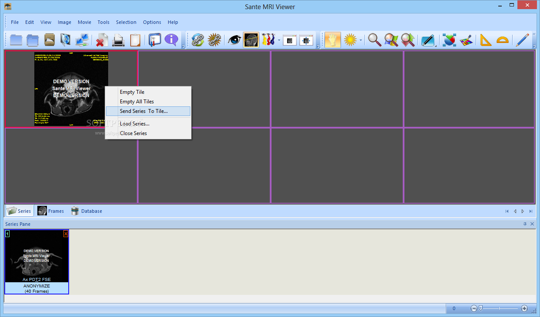
Task: Click the single image window icon
Action: [290, 40]
